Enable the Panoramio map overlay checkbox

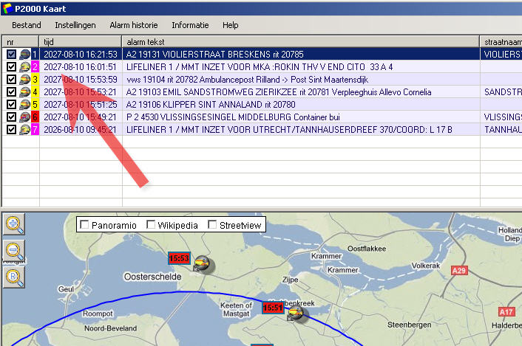(84, 225)
